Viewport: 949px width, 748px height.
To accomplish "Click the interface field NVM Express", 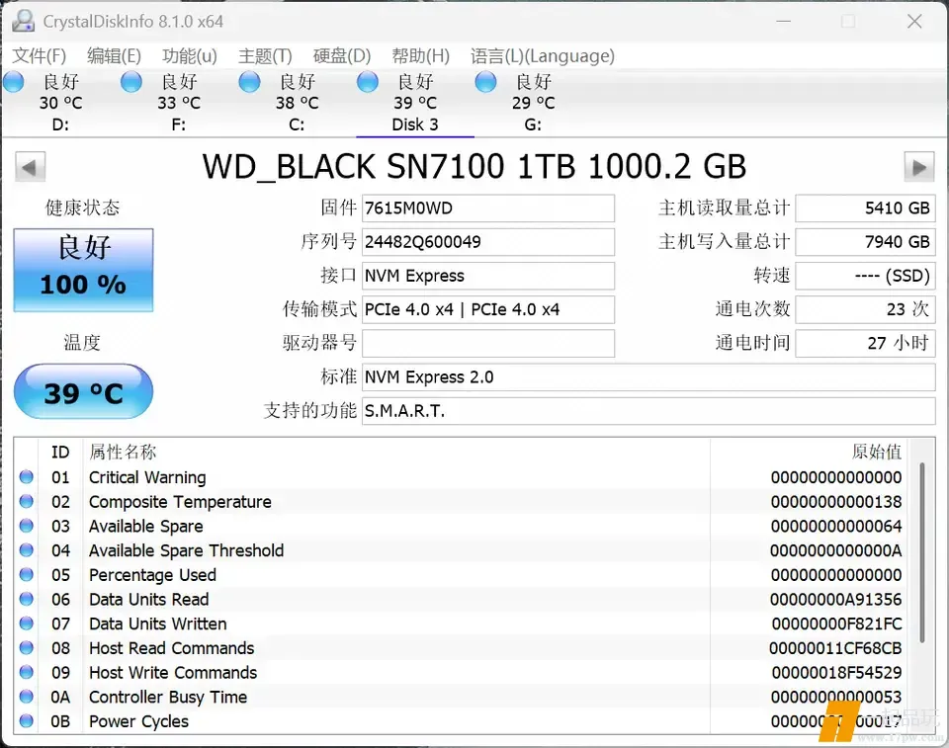I will 488,276.
